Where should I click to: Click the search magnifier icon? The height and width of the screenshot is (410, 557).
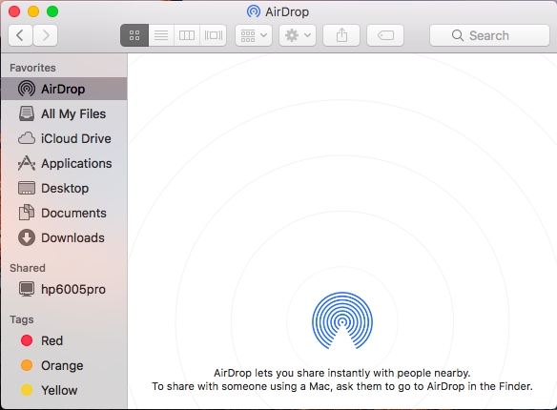(458, 35)
